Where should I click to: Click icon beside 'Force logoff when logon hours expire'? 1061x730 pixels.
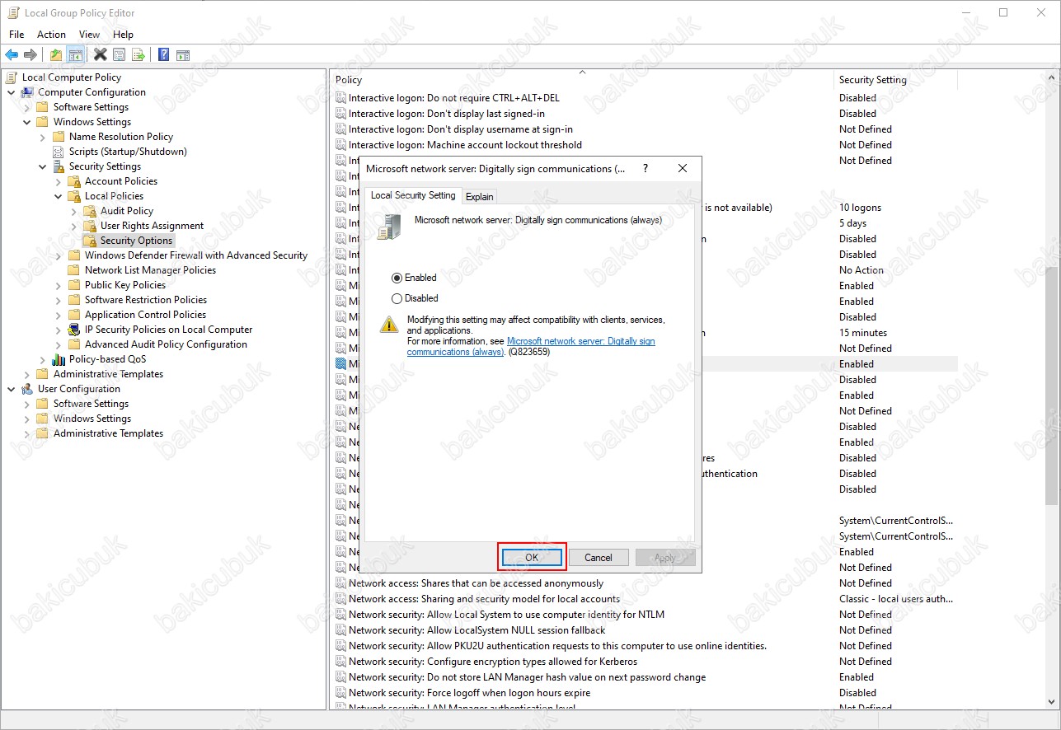[x=341, y=693]
